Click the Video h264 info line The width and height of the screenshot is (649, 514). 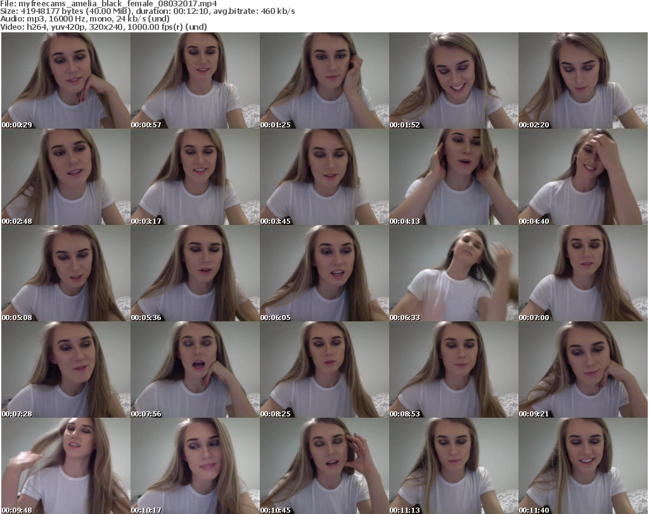tap(103, 27)
